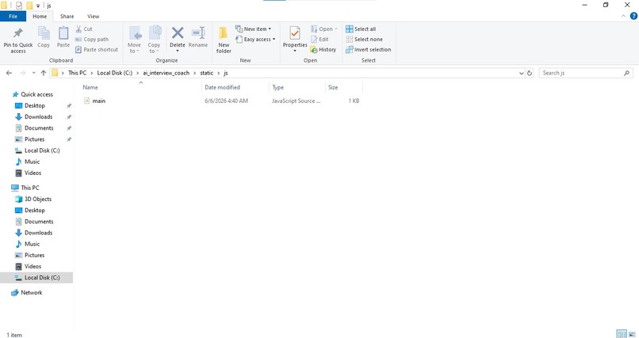Choose Copy path in ribbon

click(92, 40)
